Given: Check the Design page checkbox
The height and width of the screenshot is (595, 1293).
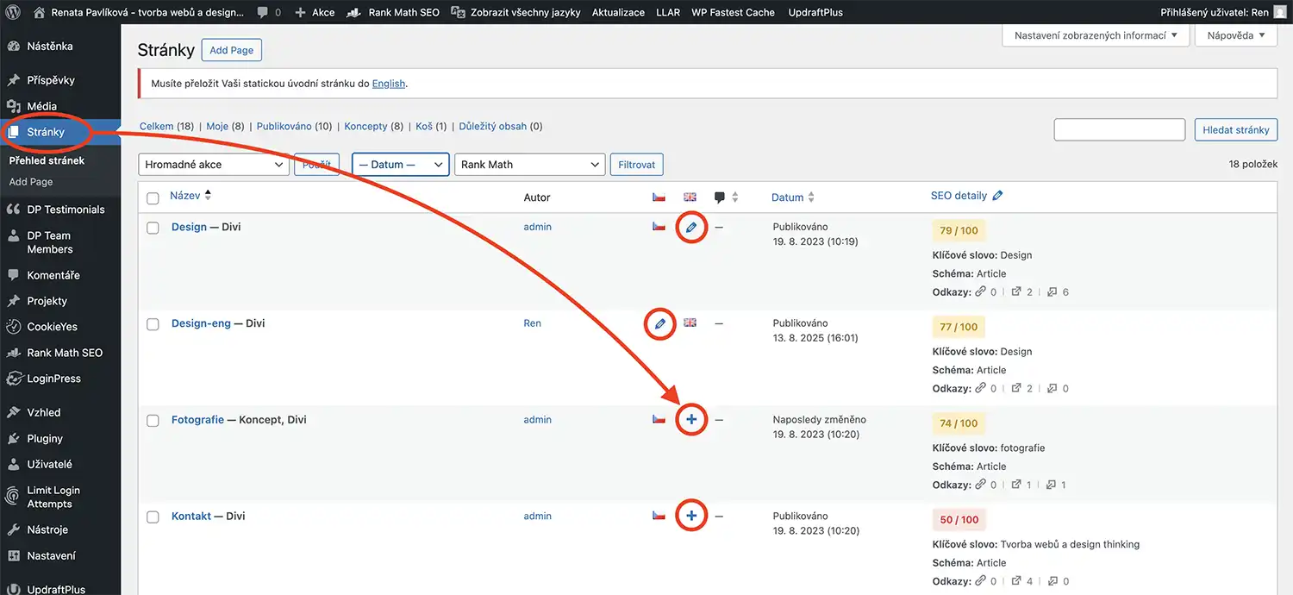Looking at the screenshot, I should [153, 229].
